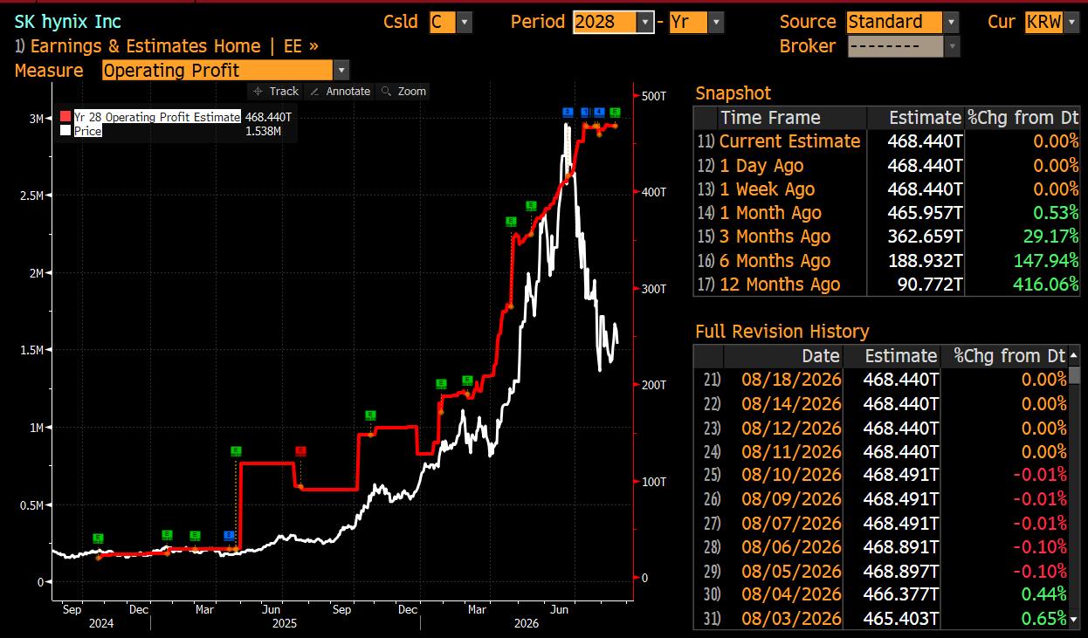Viewport: 1088px width, 638px height.
Task: Open the Source Standard dropdown
Action: pyautogui.click(x=951, y=23)
